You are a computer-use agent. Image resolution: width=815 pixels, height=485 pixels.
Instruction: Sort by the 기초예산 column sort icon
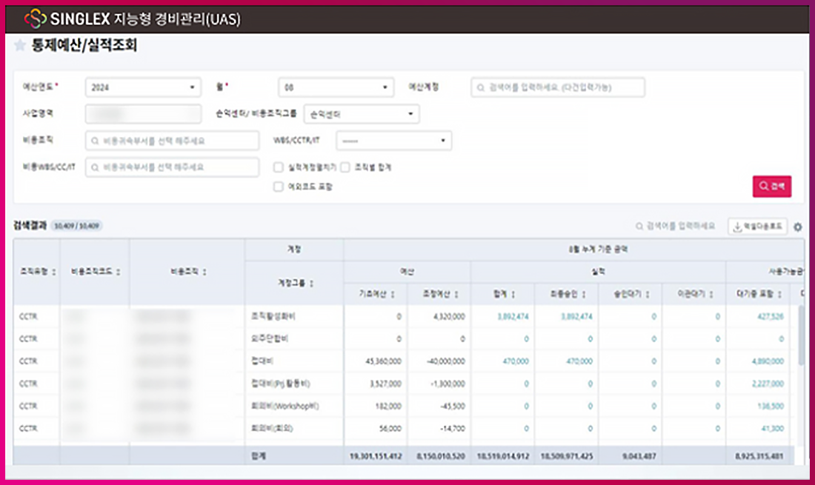click(x=393, y=295)
